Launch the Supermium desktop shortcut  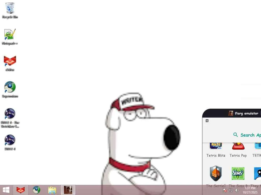(x=10, y=90)
